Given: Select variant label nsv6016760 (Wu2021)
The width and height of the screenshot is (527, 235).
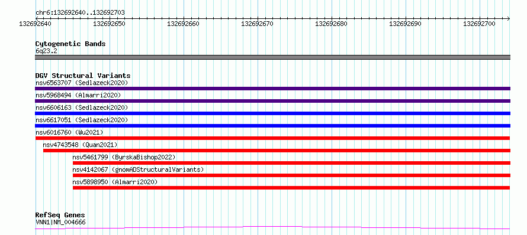Looking at the screenshot, I should (x=69, y=132).
